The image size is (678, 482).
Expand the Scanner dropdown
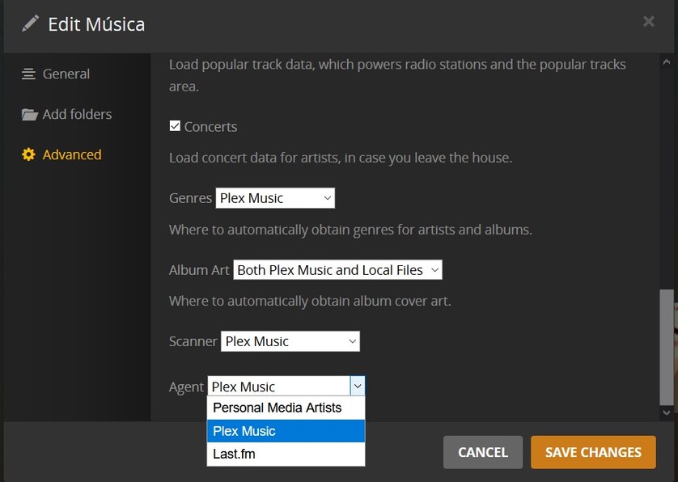point(290,341)
